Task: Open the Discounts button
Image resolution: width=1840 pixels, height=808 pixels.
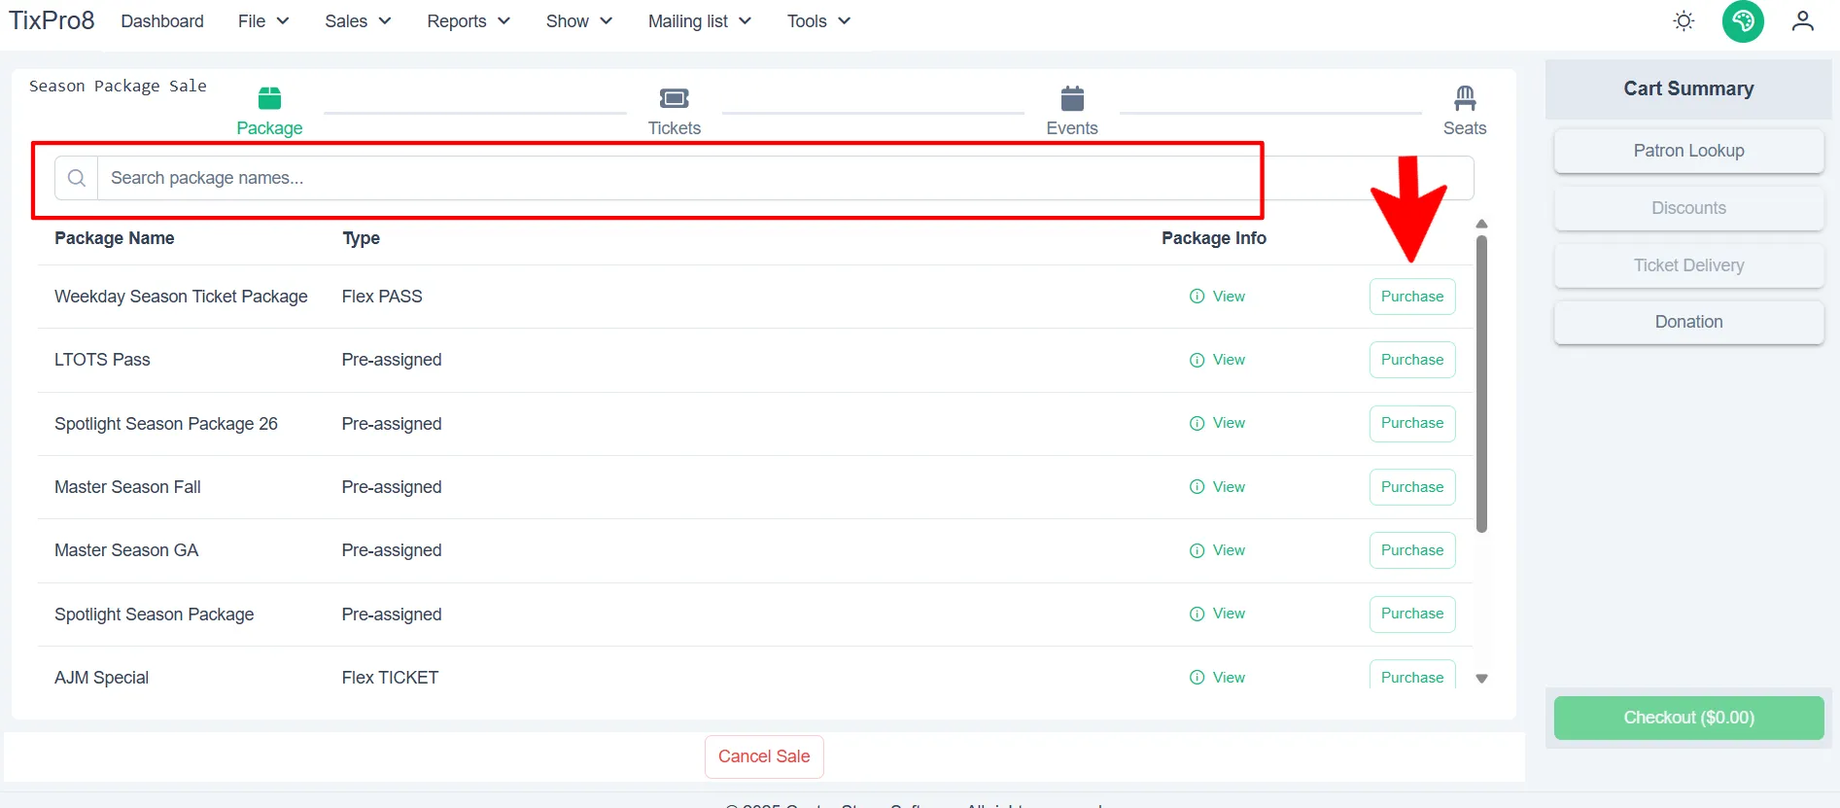Action: pos(1688,208)
